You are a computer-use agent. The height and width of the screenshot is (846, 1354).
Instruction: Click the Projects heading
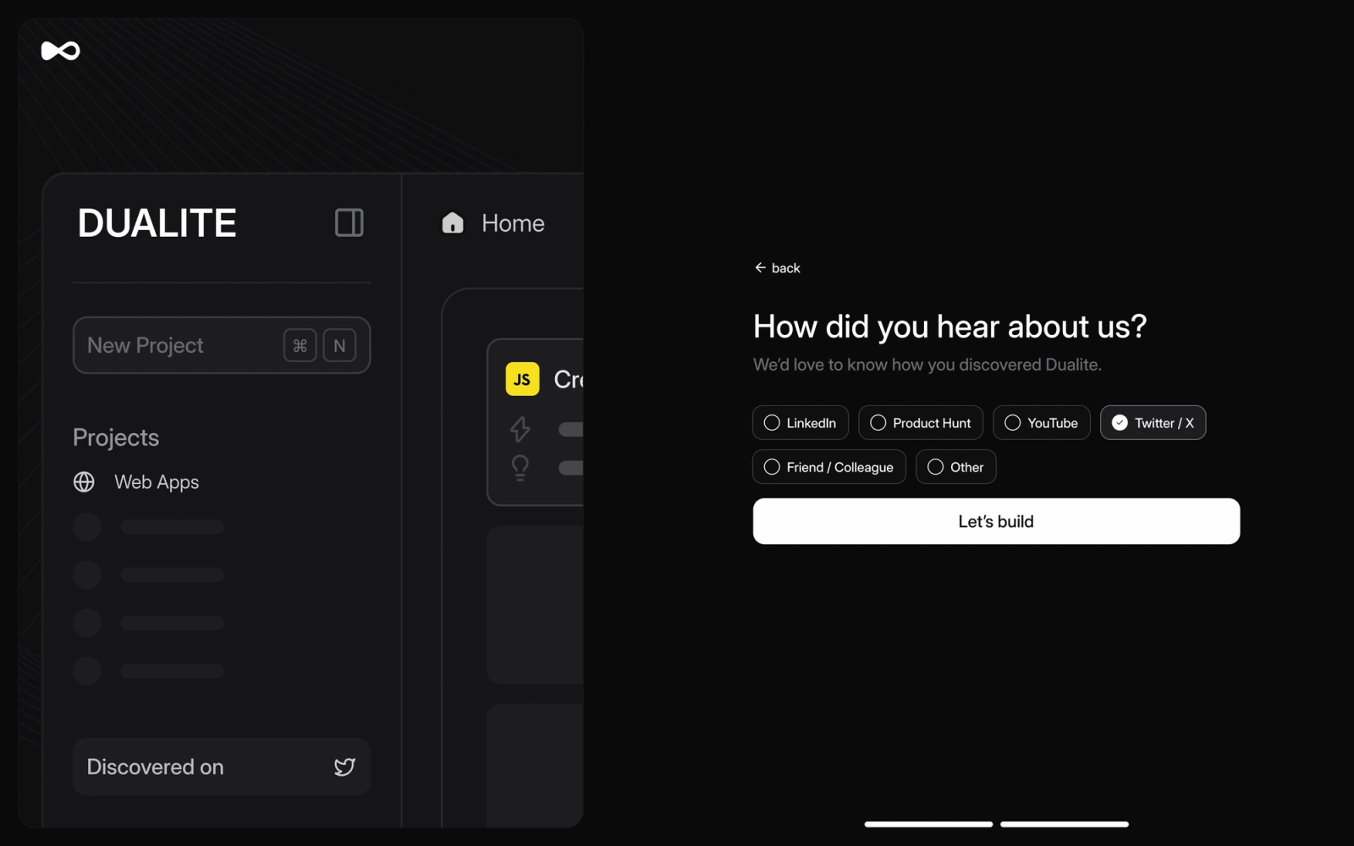pos(116,437)
